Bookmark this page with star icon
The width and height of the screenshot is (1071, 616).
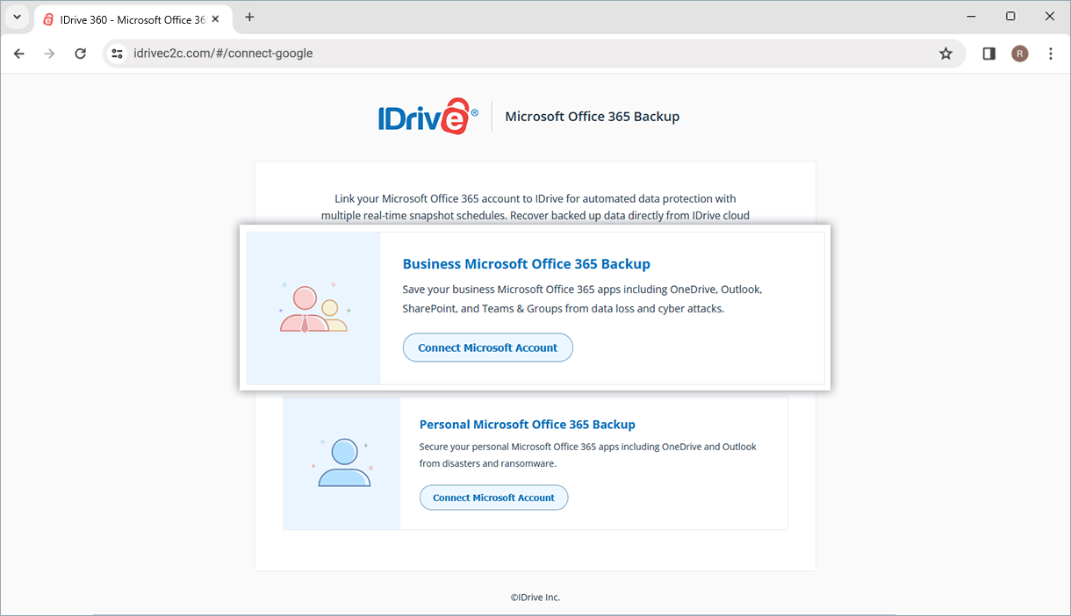pos(945,54)
